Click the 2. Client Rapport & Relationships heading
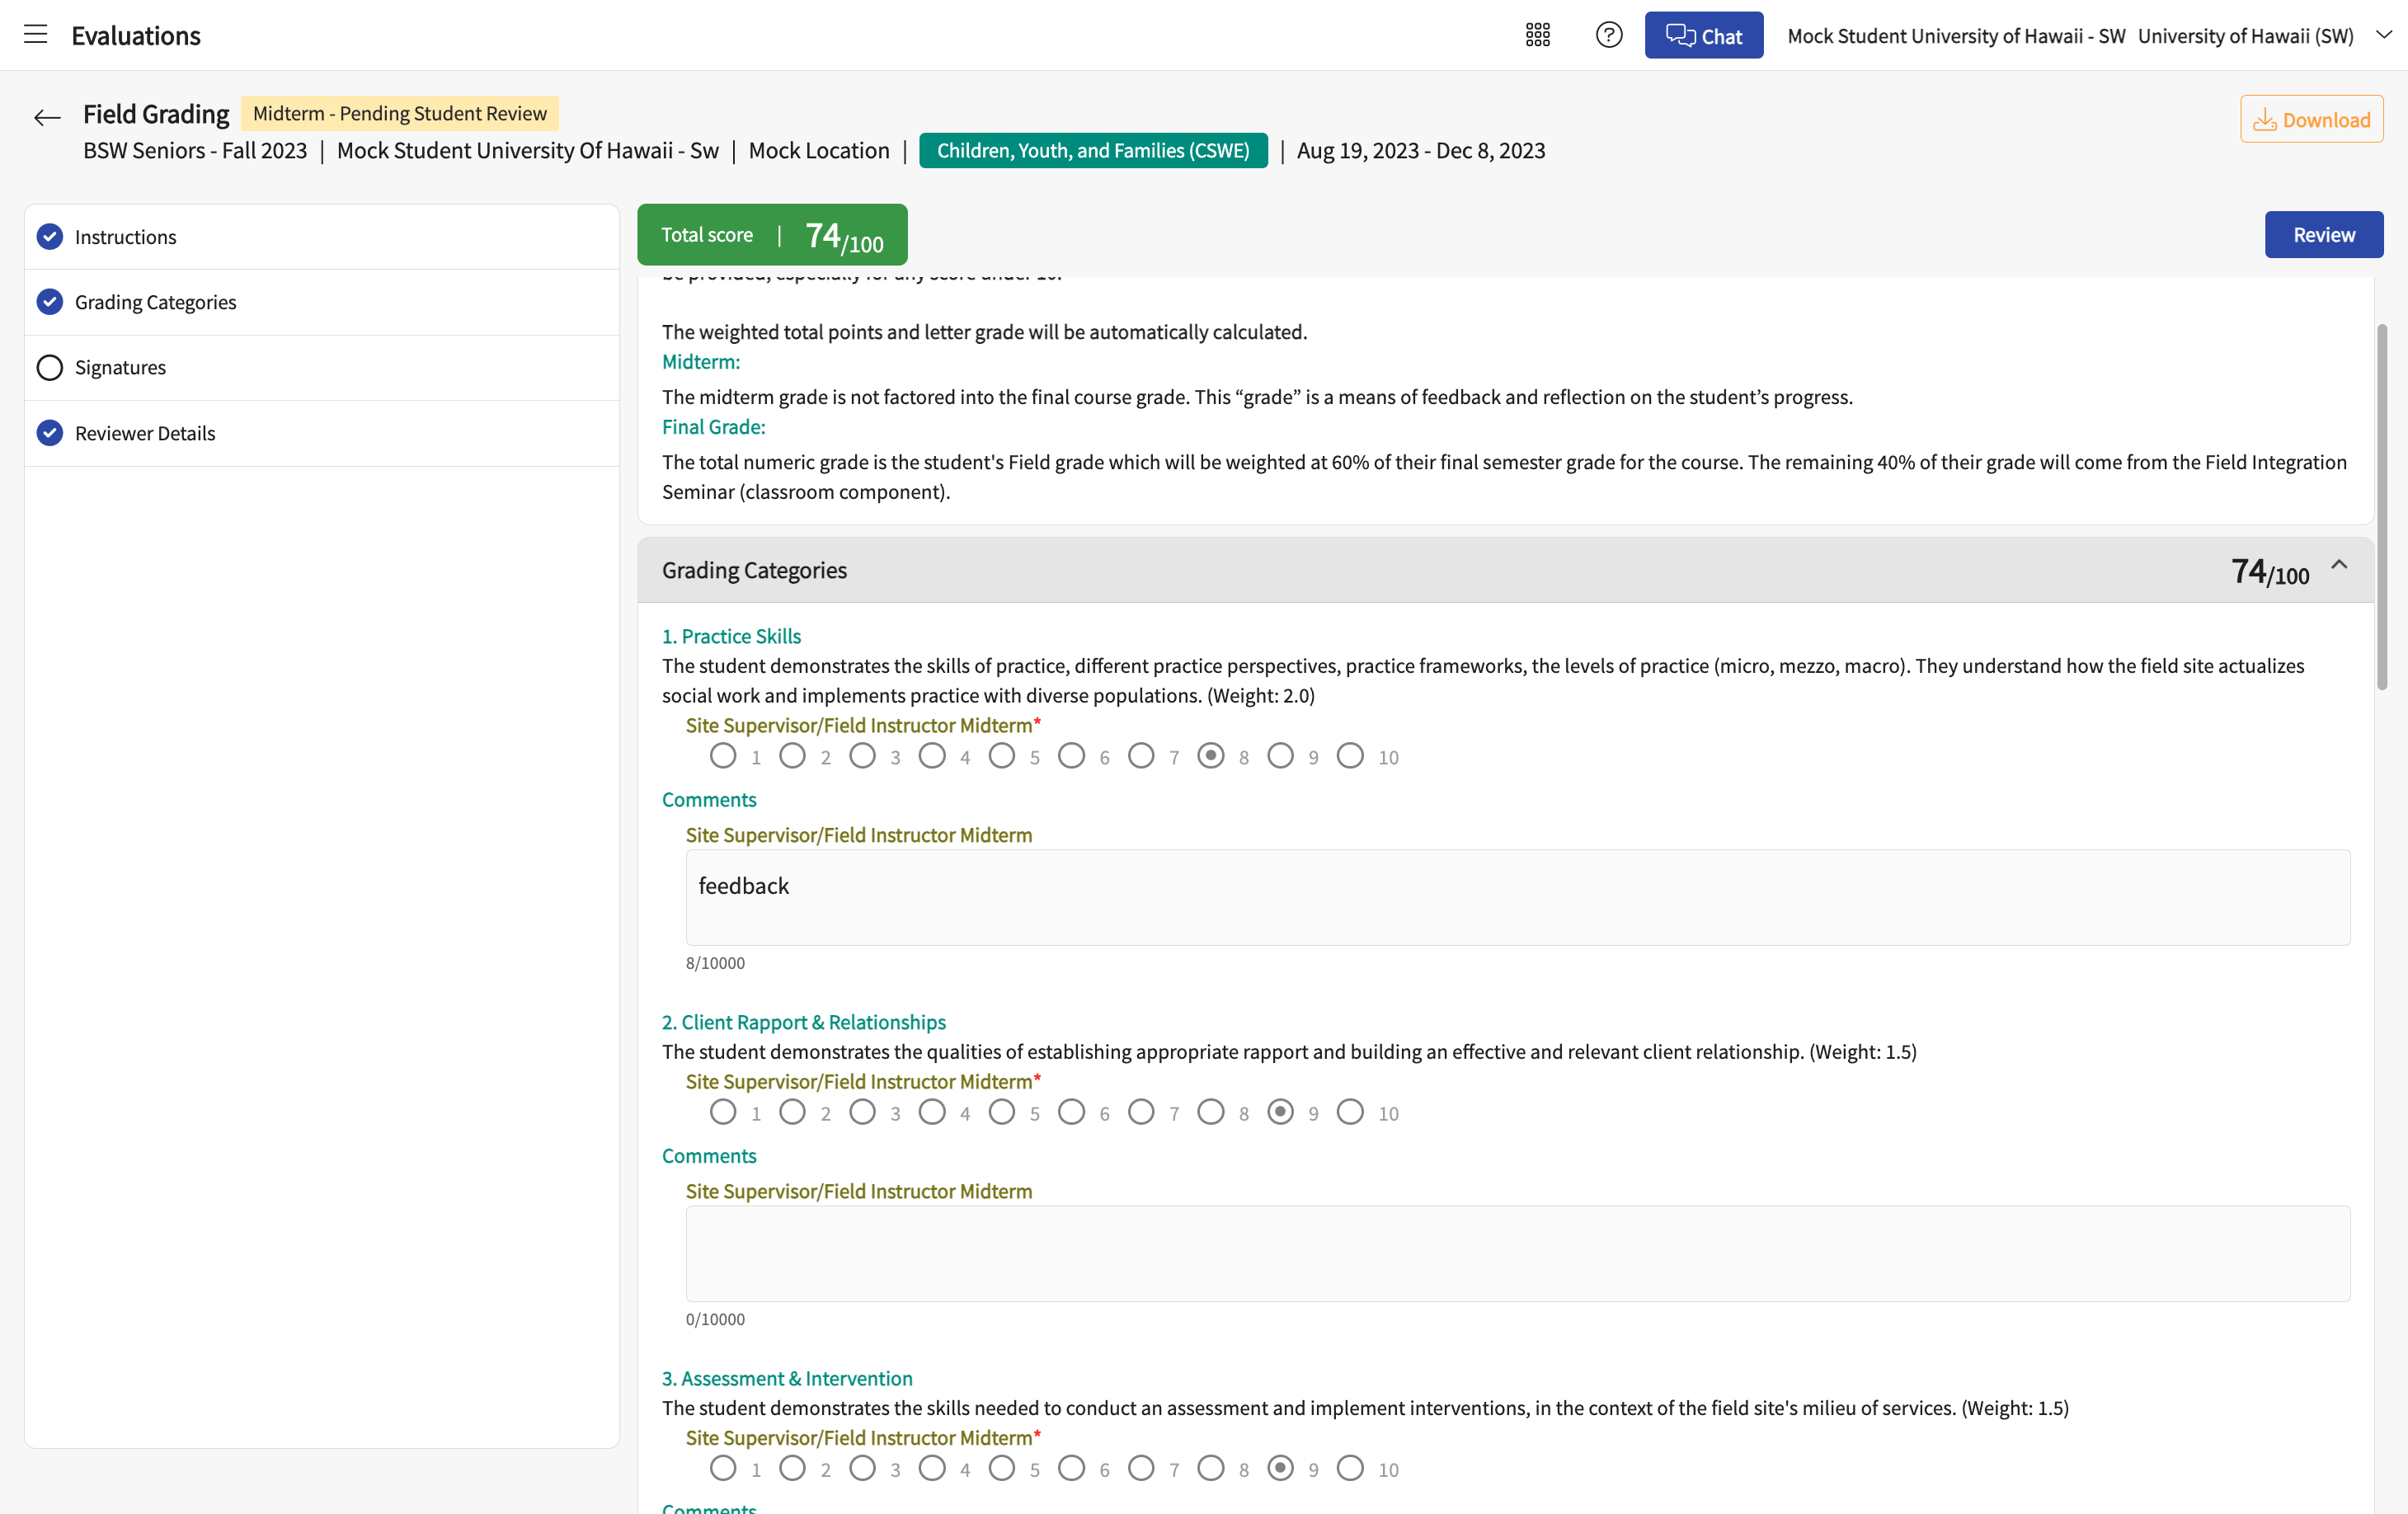This screenshot has width=2408, height=1514. click(x=804, y=1022)
